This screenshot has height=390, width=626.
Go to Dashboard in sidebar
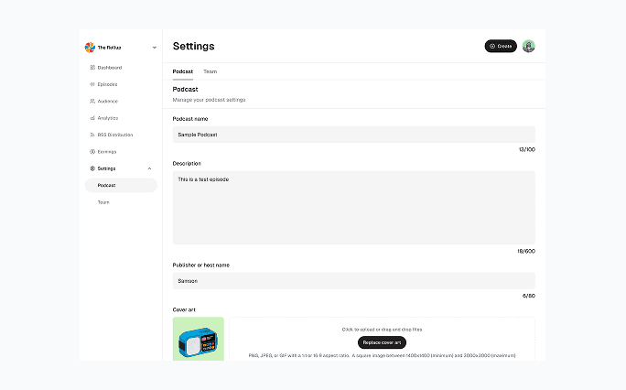[x=110, y=68]
